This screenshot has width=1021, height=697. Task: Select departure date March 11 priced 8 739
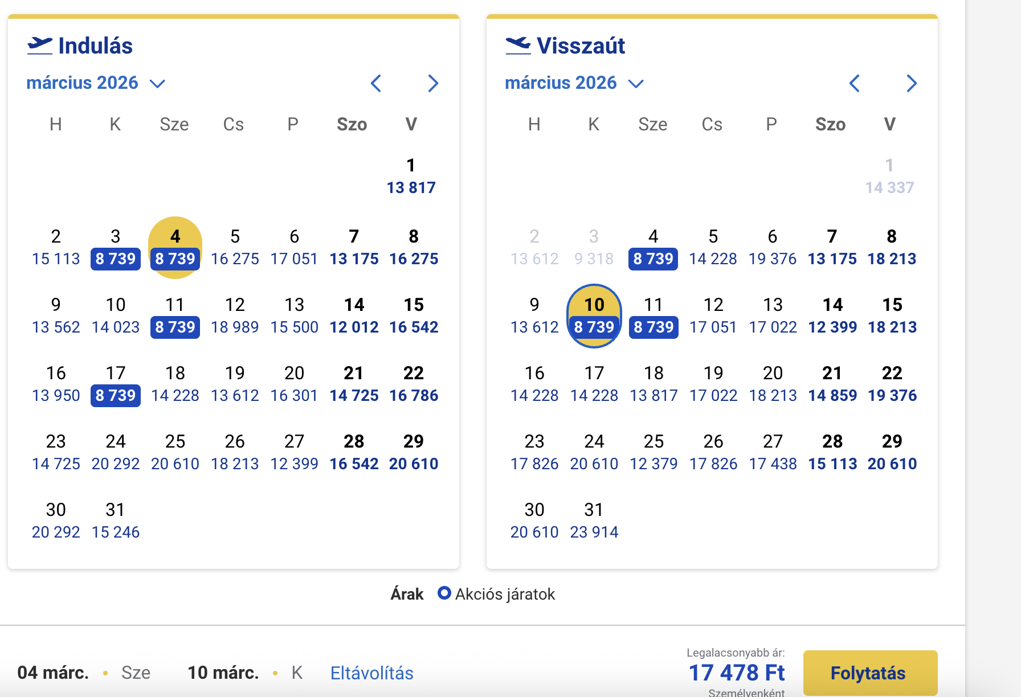coord(175,316)
